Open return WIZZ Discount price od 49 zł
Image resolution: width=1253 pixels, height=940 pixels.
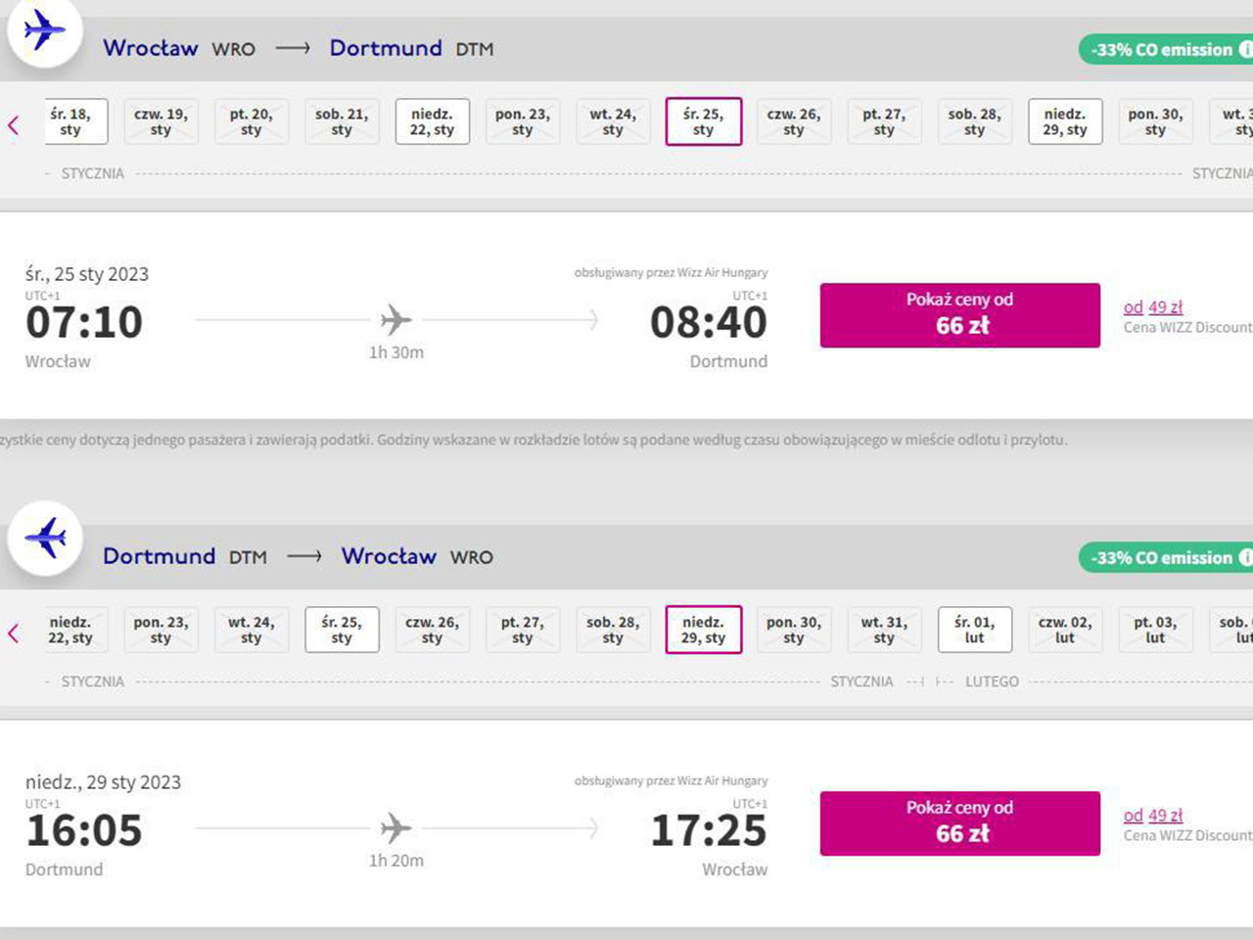click(x=1153, y=816)
